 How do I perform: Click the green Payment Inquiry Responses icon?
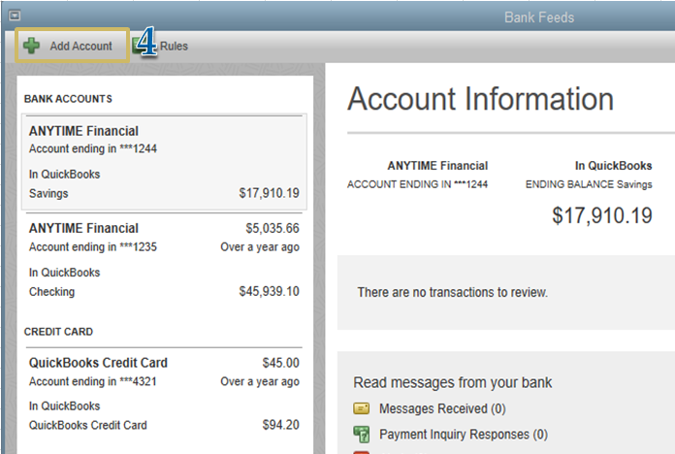point(362,434)
